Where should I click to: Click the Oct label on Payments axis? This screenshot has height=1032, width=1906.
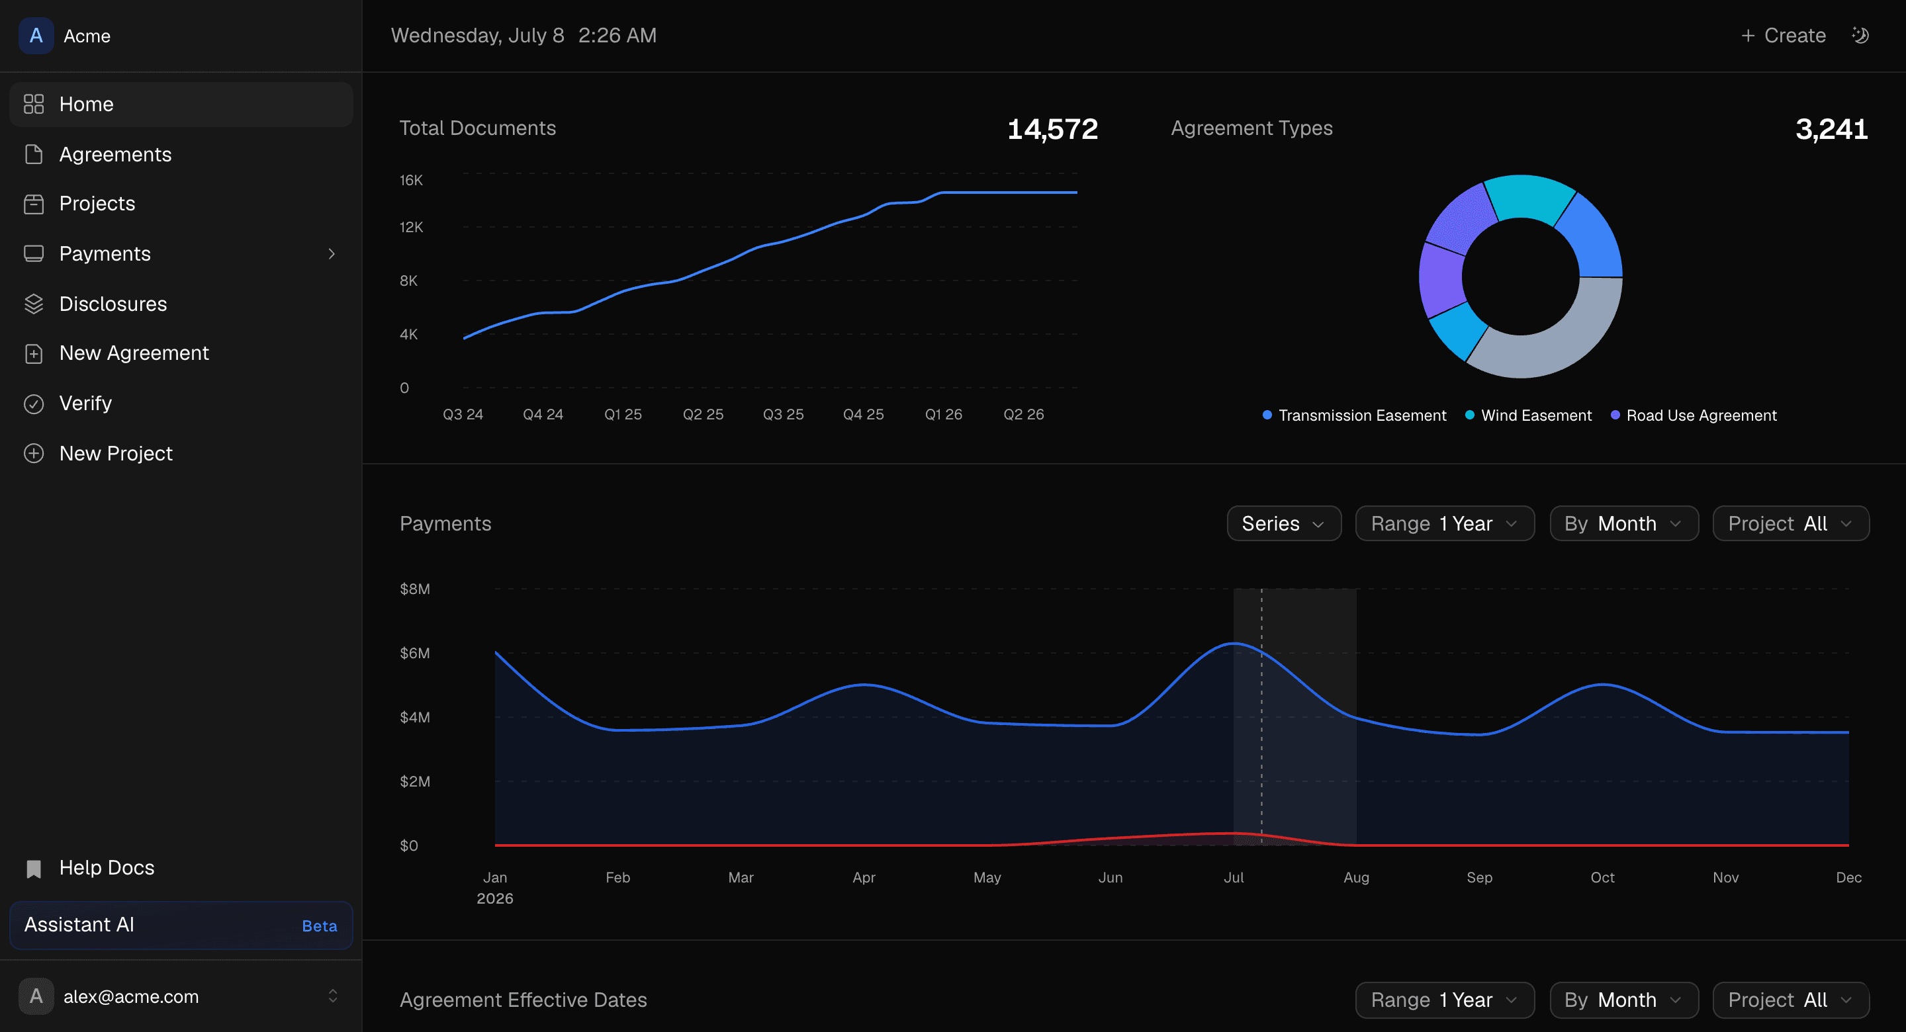tap(1602, 878)
